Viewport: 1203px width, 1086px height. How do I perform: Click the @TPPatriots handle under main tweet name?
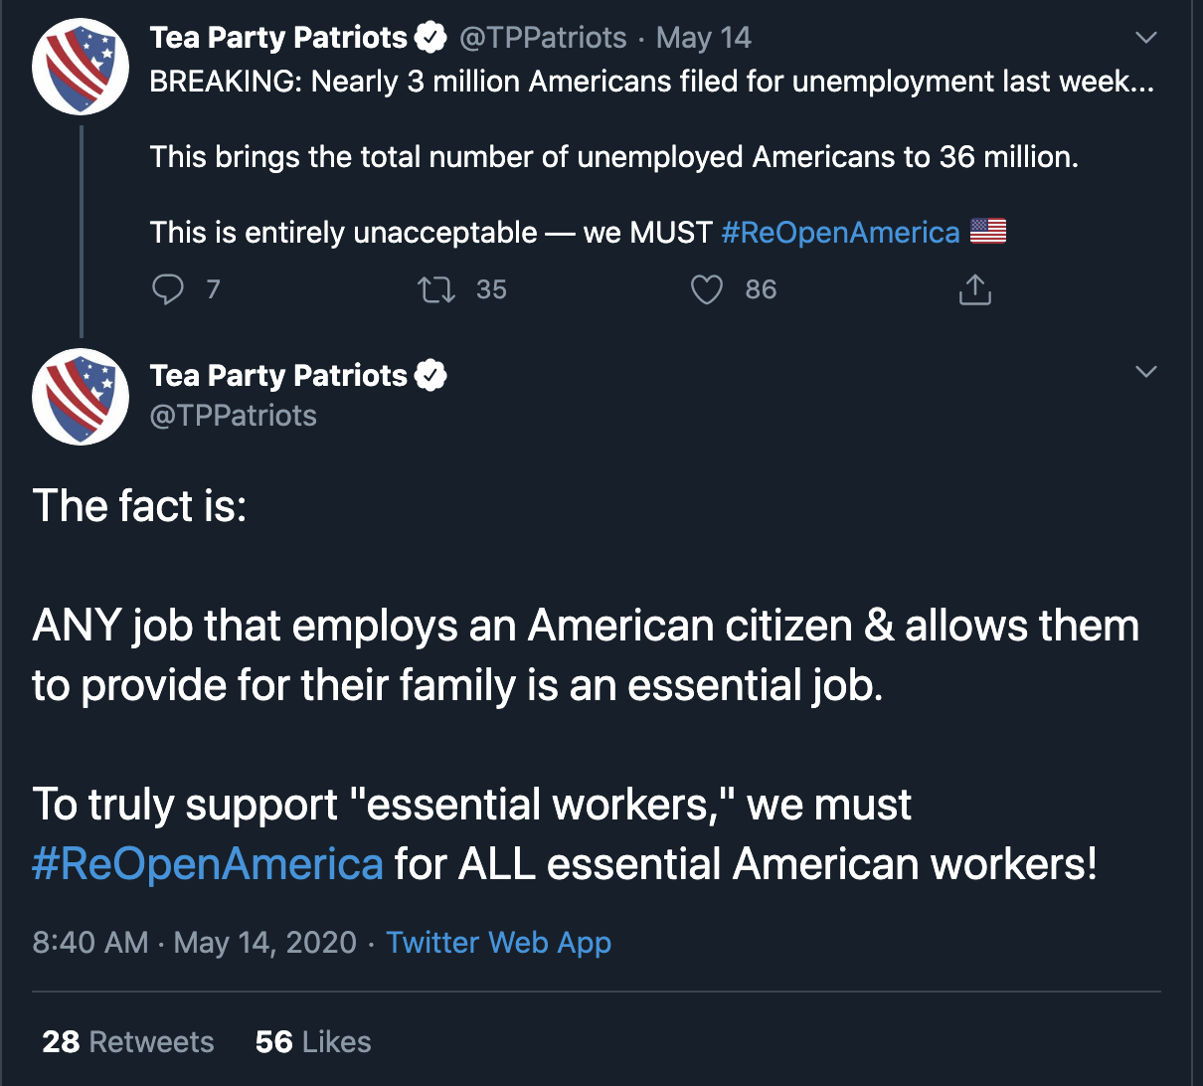(233, 416)
